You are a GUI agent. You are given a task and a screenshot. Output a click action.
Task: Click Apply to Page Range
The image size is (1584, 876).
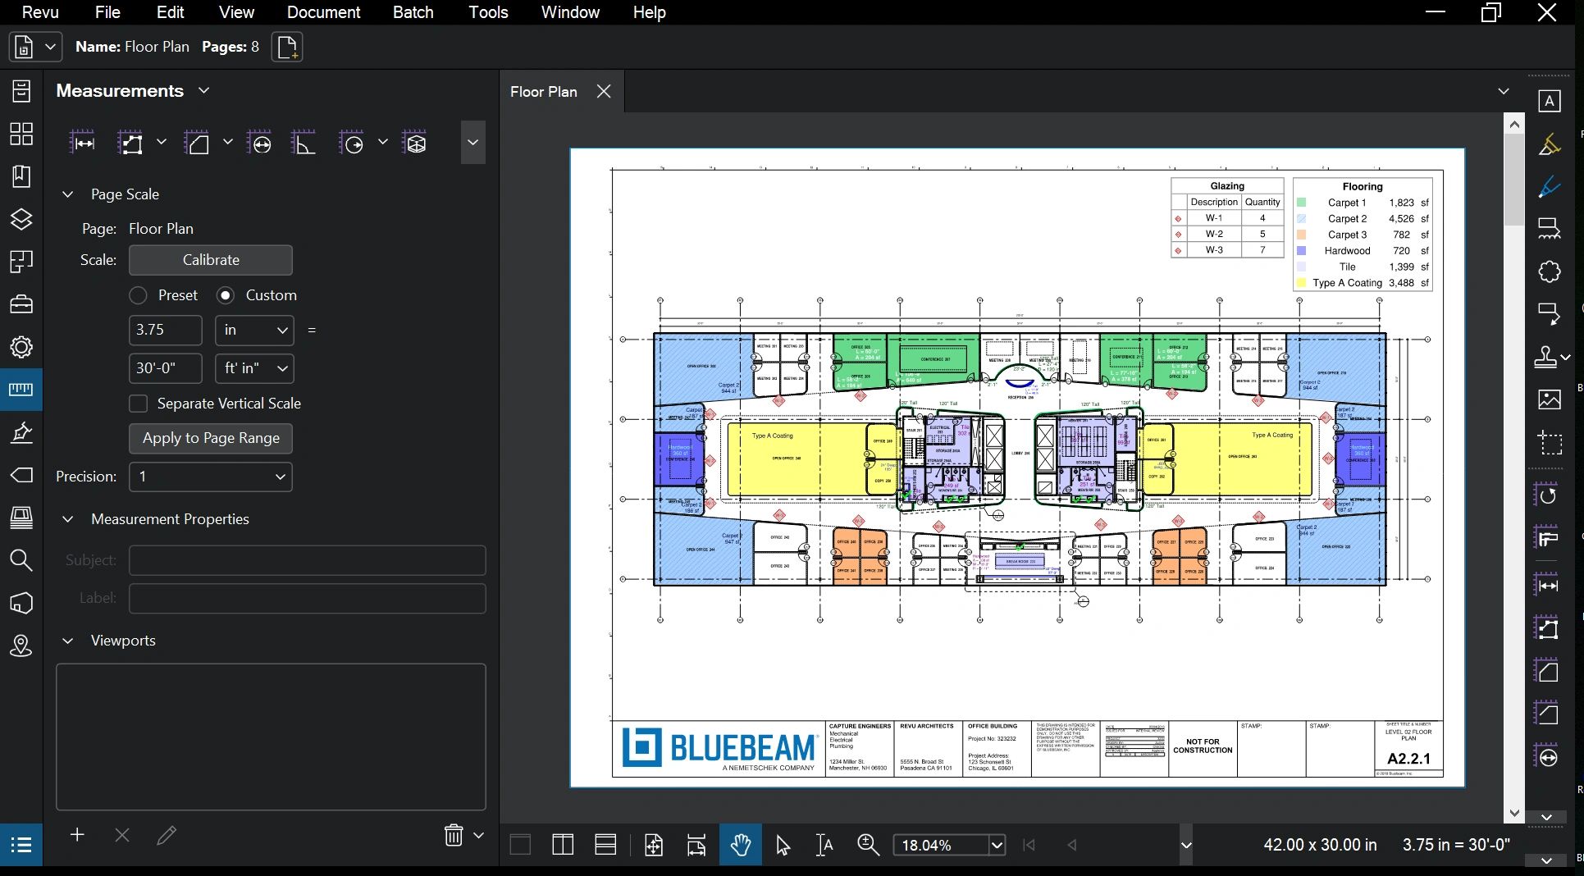(210, 438)
